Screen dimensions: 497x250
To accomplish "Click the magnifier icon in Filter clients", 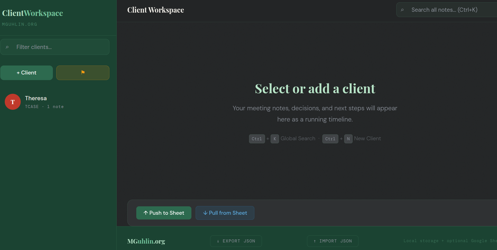I will 7,47.
